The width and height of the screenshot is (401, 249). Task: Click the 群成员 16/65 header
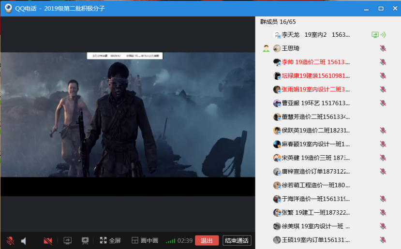click(x=278, y=22)
